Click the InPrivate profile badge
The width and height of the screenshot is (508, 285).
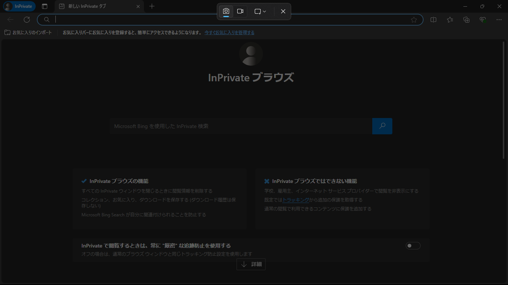(19, 6)
